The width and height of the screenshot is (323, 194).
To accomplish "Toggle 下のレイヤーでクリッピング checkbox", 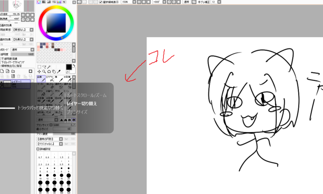I will pyautogui.click(x=0, y=62).
